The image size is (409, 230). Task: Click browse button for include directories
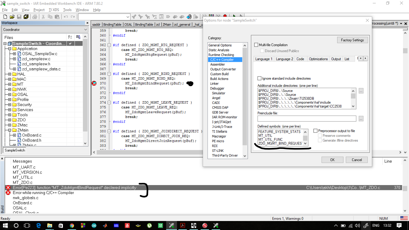(361, 91)
